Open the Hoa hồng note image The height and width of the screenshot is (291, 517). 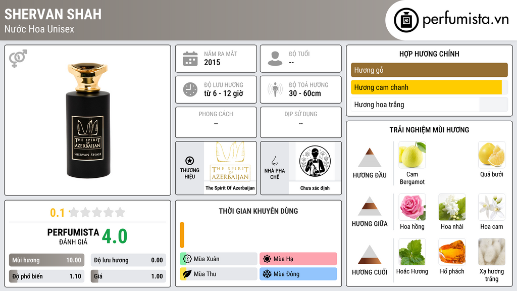(x=412, y=207)
